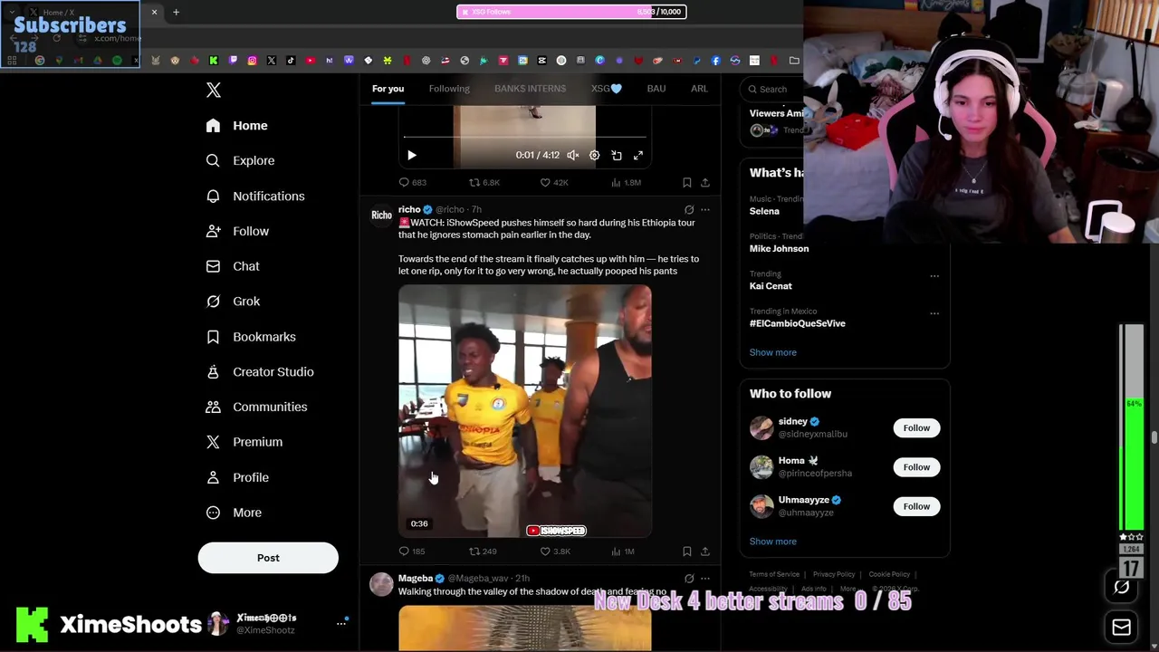Open Chat messages in sidebar
The height and width of the screenshot is (652, 1159).
click(x=233, y=266)
